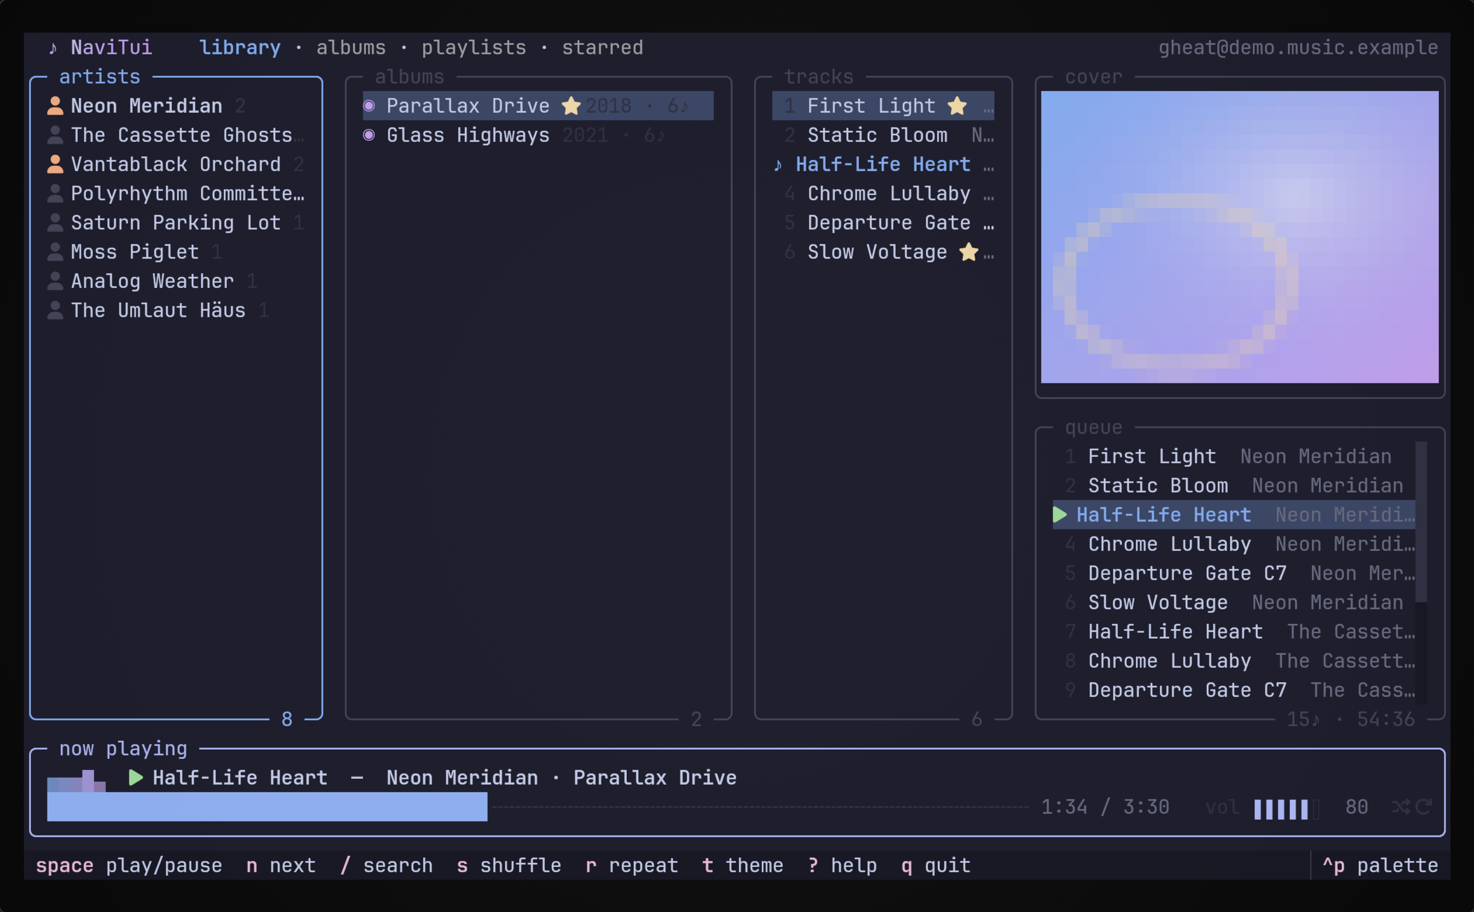Viewport: 1474px width, 912px height.
Task: Toggle the repeat icon in now playing
Action: tap(1423, 807)
